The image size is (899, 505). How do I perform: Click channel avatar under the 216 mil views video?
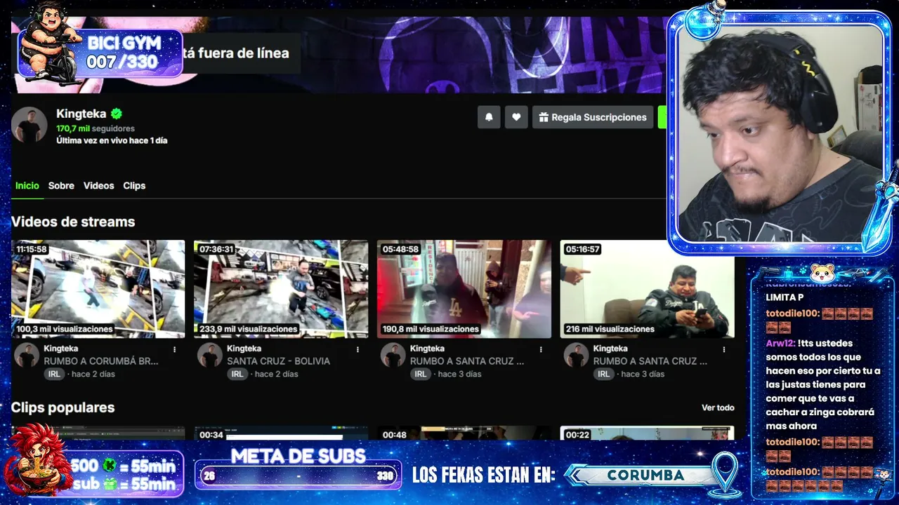click(576, 355)
